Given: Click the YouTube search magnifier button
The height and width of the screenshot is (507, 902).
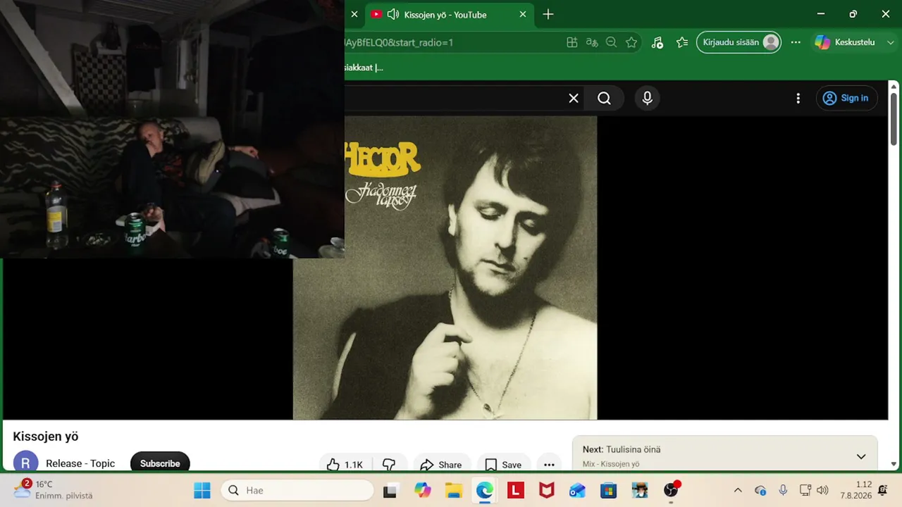Looking at the screenshot, I should pos(605,99).
